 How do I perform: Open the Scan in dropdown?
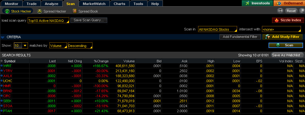coord(218,29)
